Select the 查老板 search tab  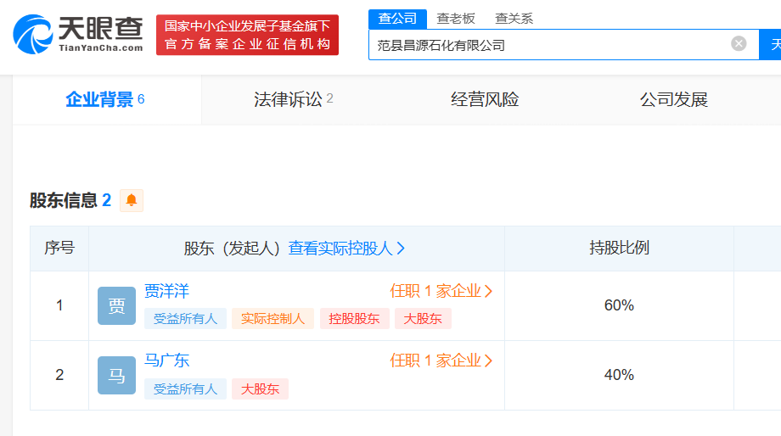(456, 18)
